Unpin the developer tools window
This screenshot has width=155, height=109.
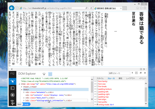pos(141,73)
